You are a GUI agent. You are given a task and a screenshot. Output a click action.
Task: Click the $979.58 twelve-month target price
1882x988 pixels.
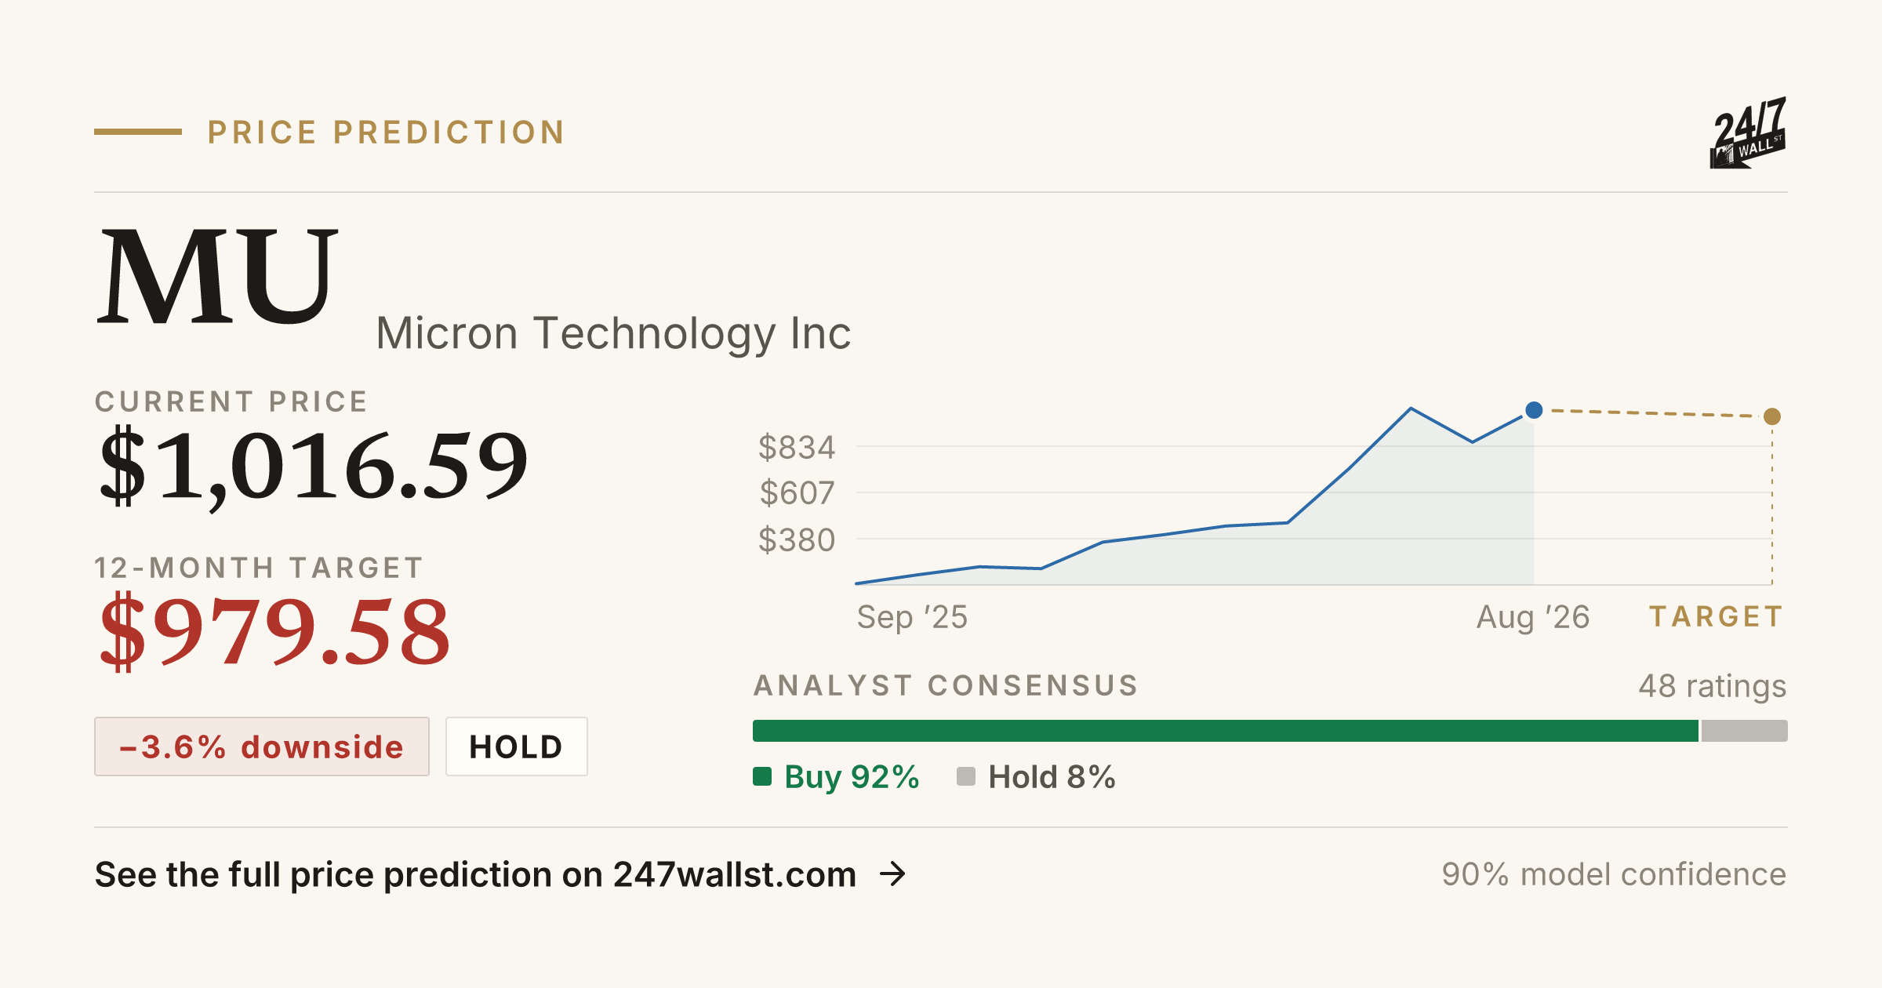coord(275,632)
